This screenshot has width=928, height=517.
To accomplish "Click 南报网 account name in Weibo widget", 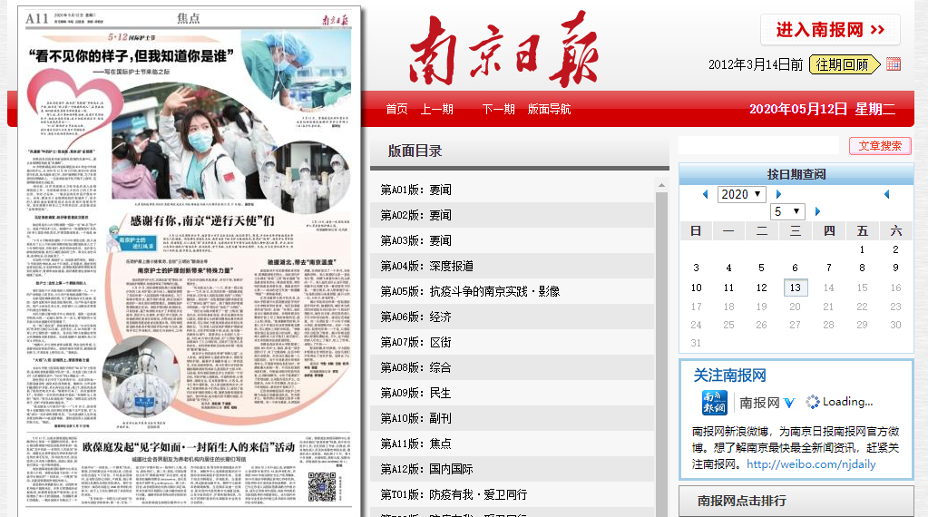I will [759, 403].
